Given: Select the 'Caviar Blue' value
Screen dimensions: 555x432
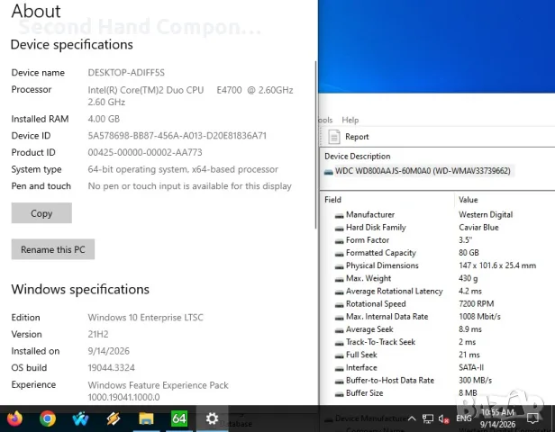Looking at the screenshot, I should [478, 228].
